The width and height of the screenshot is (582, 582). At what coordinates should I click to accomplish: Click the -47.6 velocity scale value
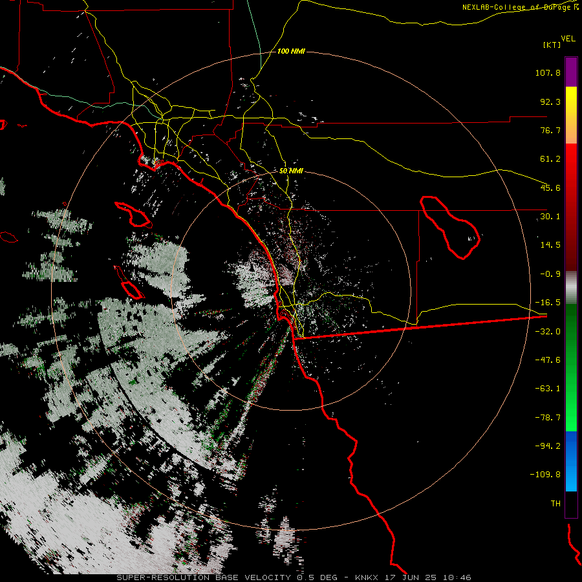[548, 360]
